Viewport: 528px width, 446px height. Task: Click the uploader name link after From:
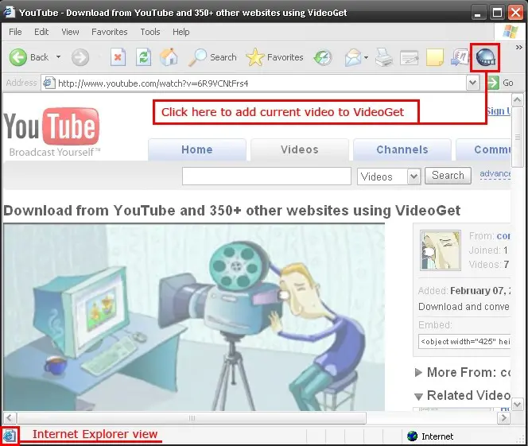tap(503, 236)
